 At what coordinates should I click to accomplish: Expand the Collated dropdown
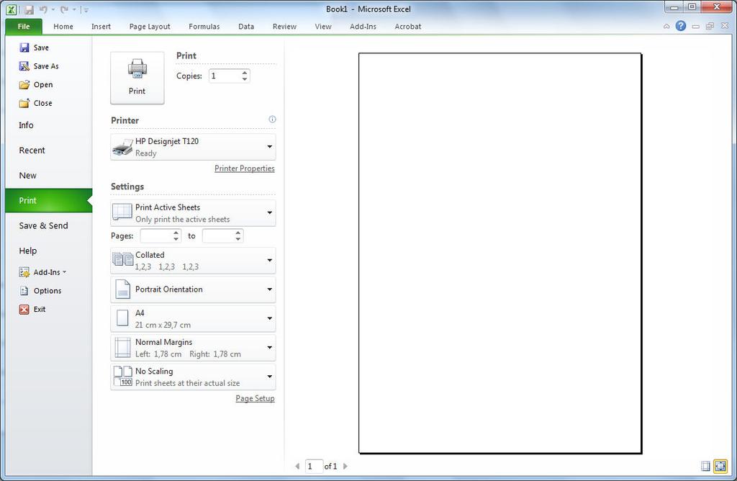(x=193, y=261)
